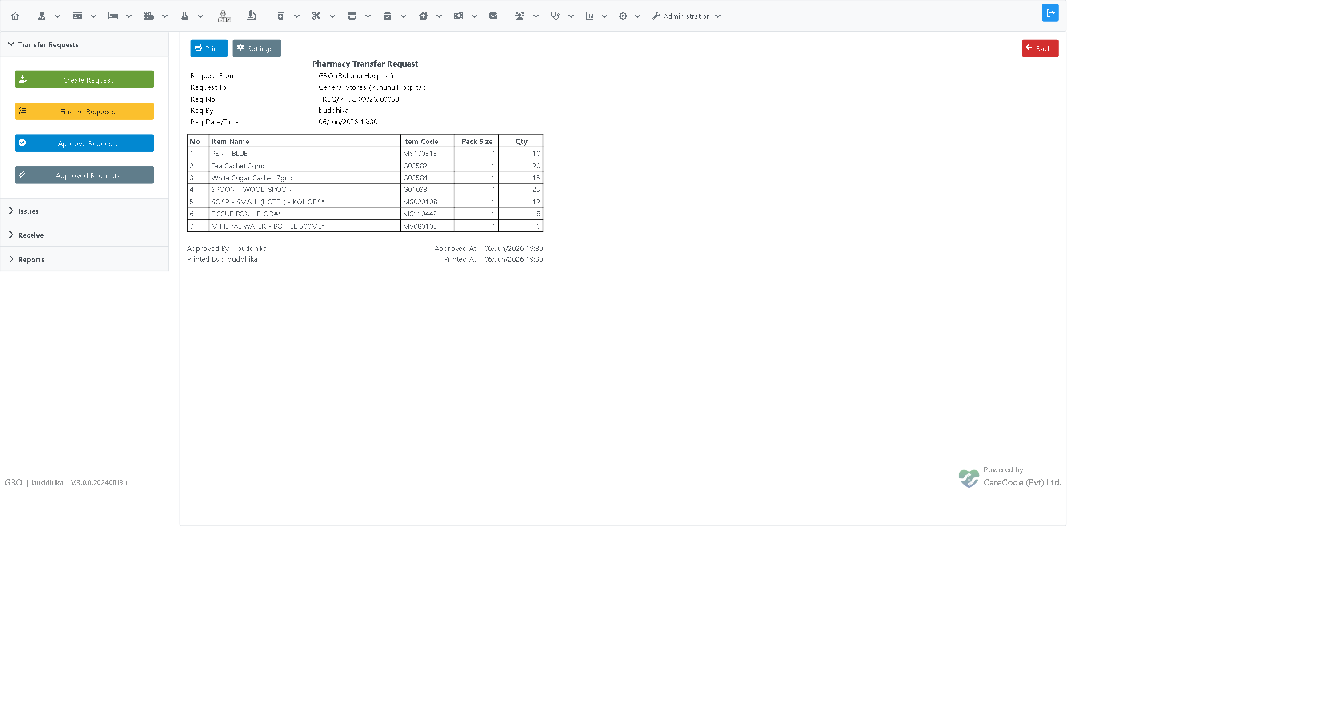Expand the dropdown arrow next to ID card
1329x711 pixels.
[x=93, y=16]
